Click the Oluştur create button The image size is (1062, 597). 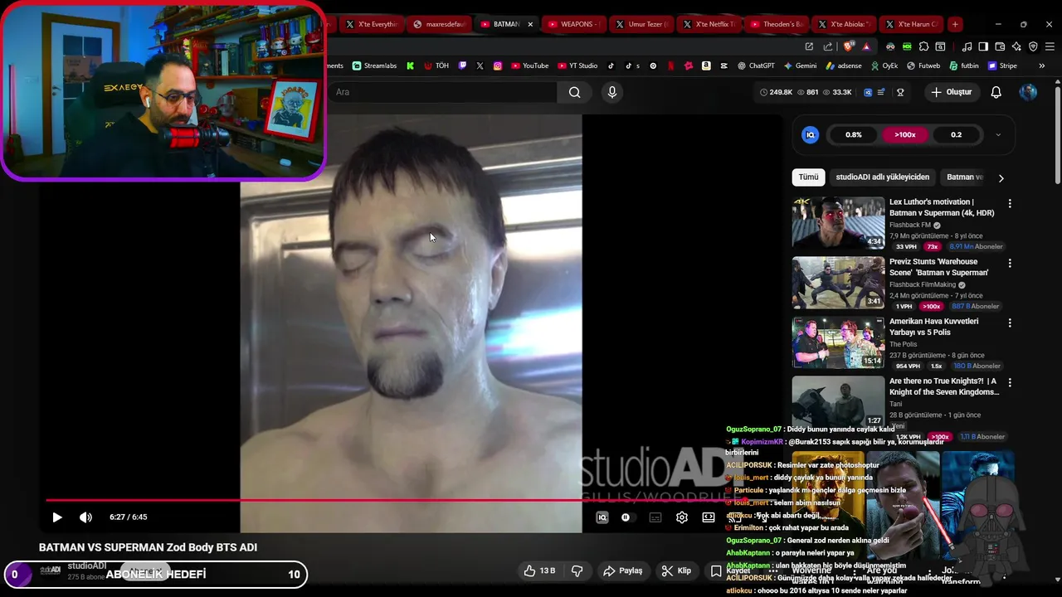click(x=951, y=92)
